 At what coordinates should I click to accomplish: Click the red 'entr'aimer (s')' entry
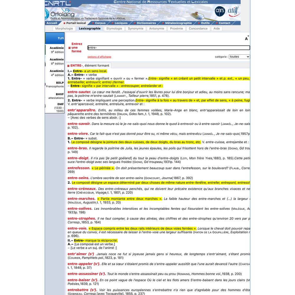(x=81, y=254)
